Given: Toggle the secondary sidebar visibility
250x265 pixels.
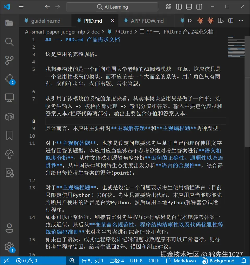Looking at the screenshot, I should [x=199, y=7].
